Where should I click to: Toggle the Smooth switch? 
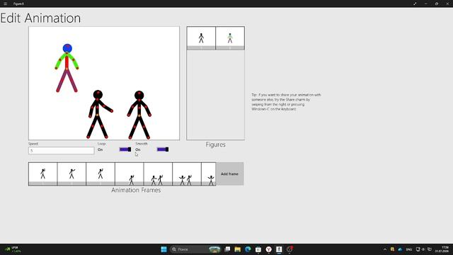pos(163,149)
